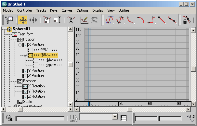This screenshot has width=197, height=126.
Task: Click Zoom Selected Object magnifier icon
Action: (x=9, y=118)
